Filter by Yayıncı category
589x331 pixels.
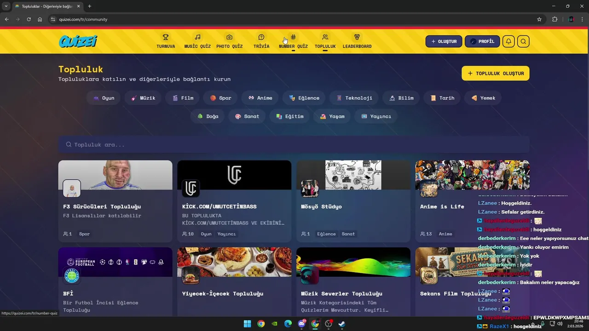click(376, 116)
